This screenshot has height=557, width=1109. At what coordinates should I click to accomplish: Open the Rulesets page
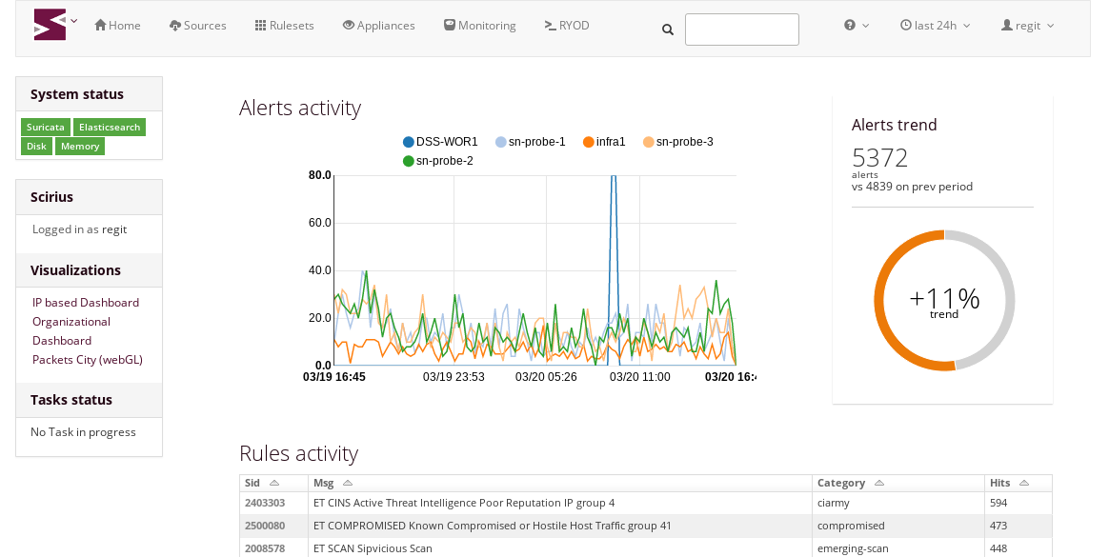[x=284, y=26]
